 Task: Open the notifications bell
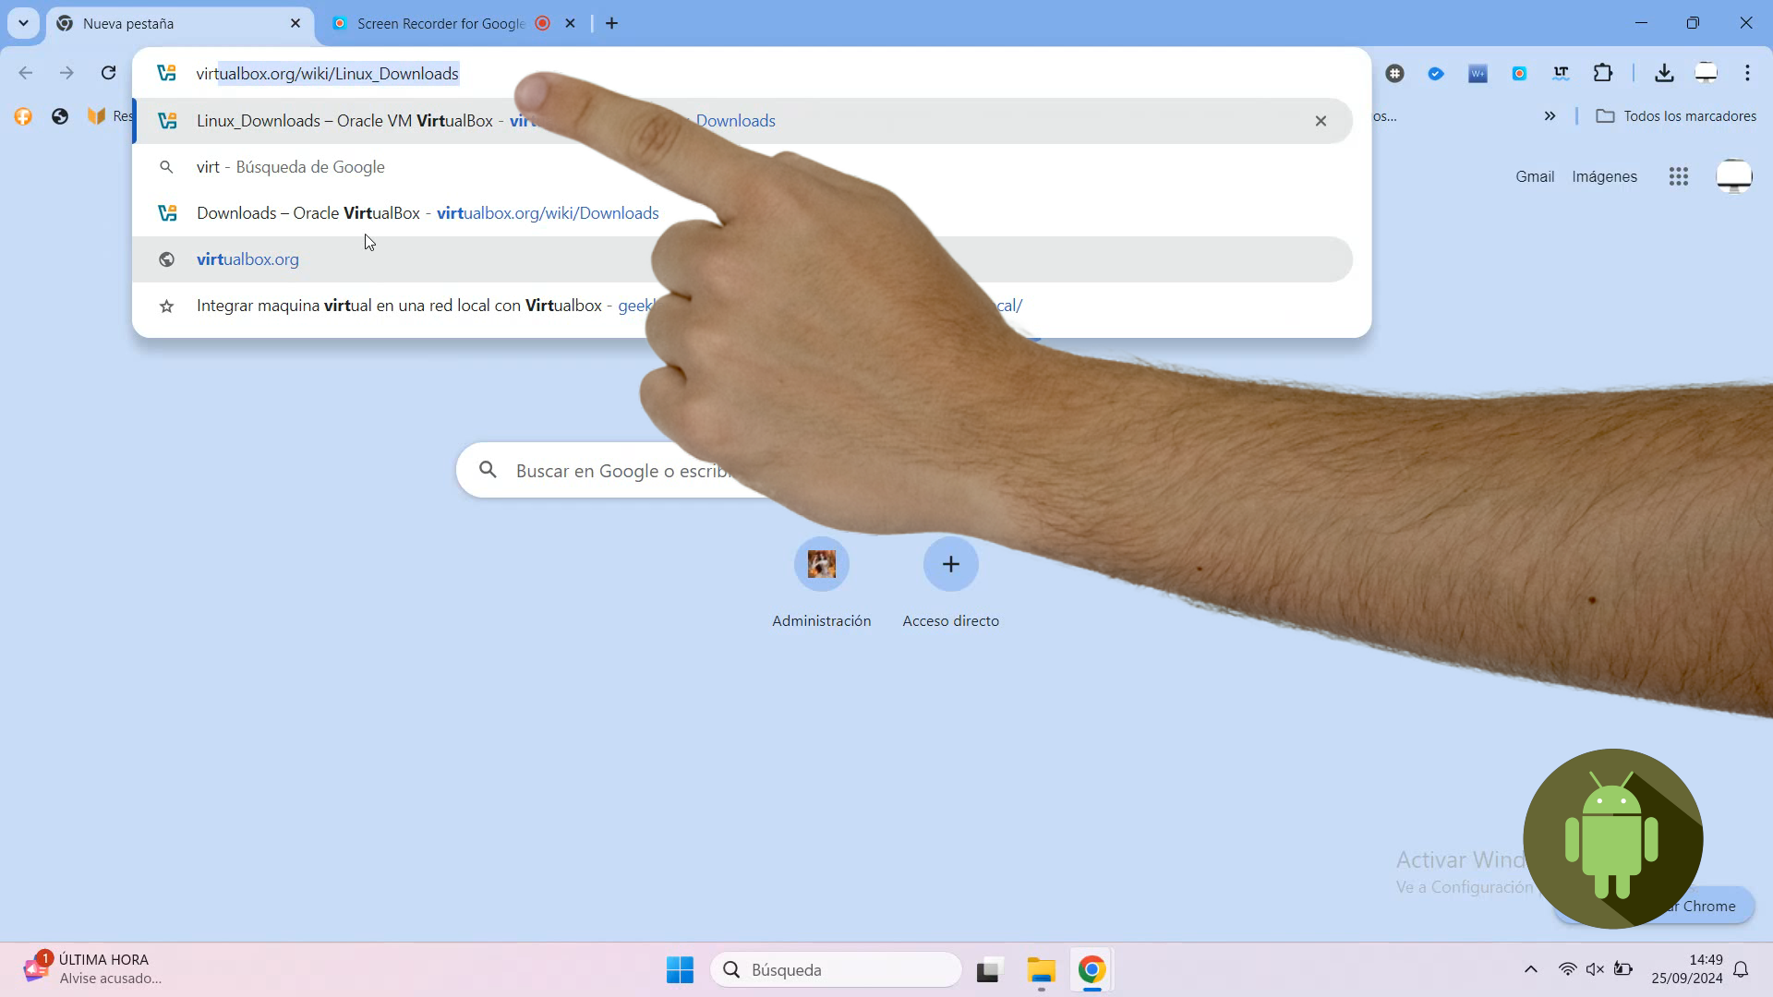click(1741, 969)
